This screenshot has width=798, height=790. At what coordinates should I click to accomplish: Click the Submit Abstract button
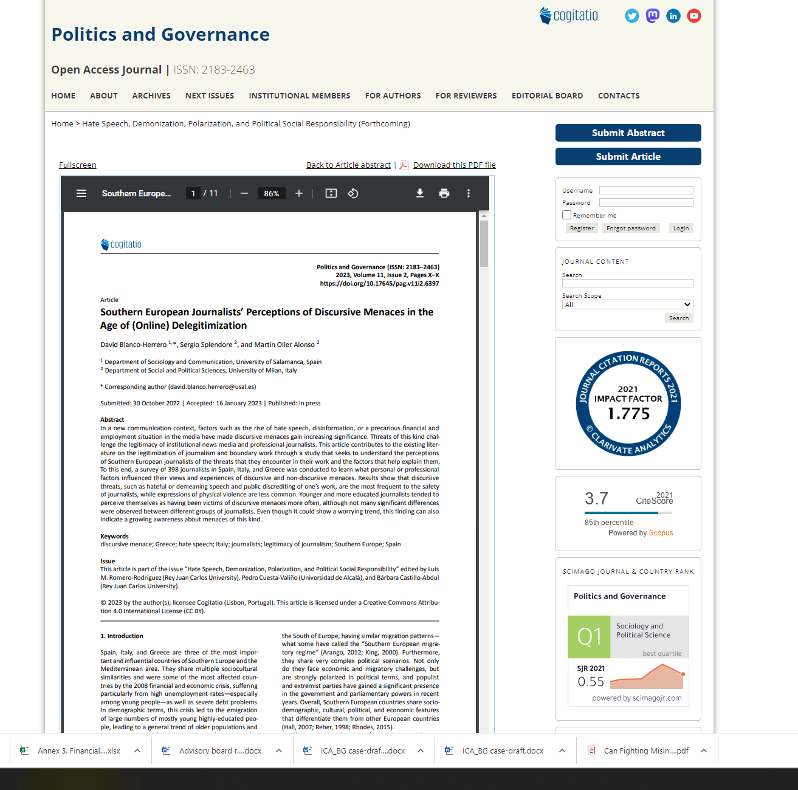point(628,133)
